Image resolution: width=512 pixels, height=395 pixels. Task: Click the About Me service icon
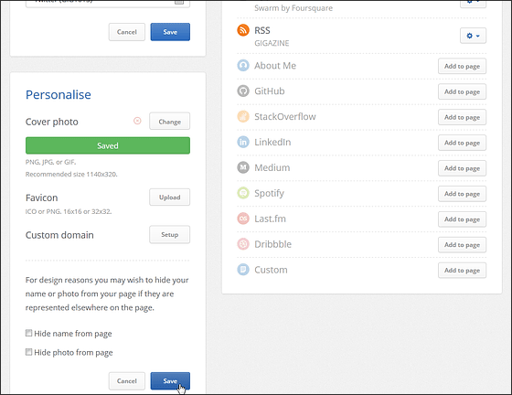(x=243, y=65)
